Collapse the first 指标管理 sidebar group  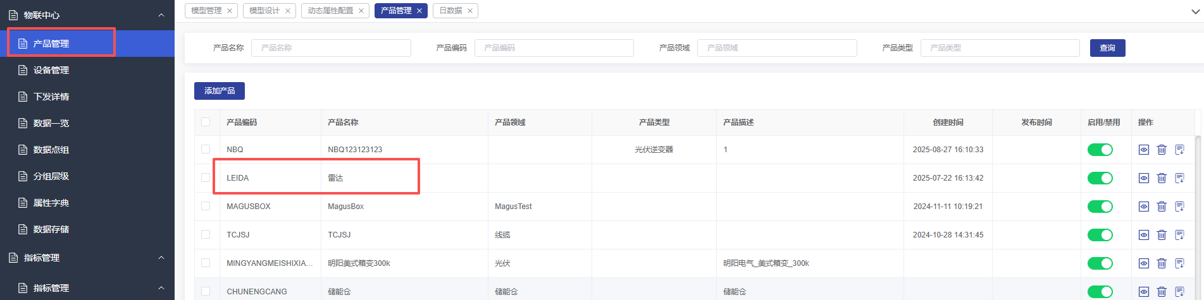[161, 258]
